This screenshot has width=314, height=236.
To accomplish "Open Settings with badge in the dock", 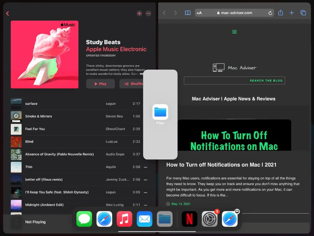I will (209, 219).
